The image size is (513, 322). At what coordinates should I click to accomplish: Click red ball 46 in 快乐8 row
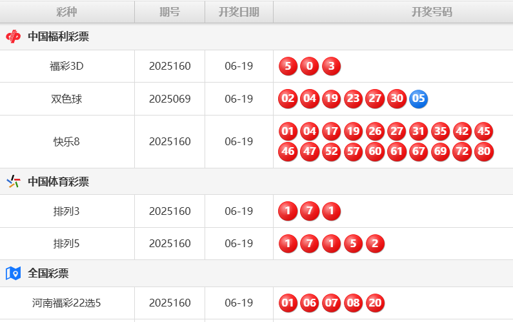coord(288,152)
